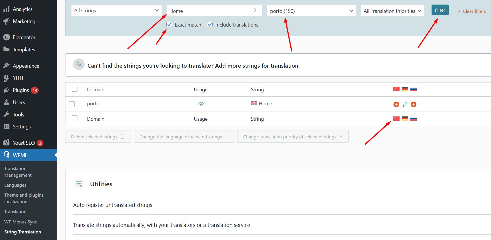Click the Chinese flag in the header row
This screenshot has width=491, height=240.
click(x=396, y=89)
